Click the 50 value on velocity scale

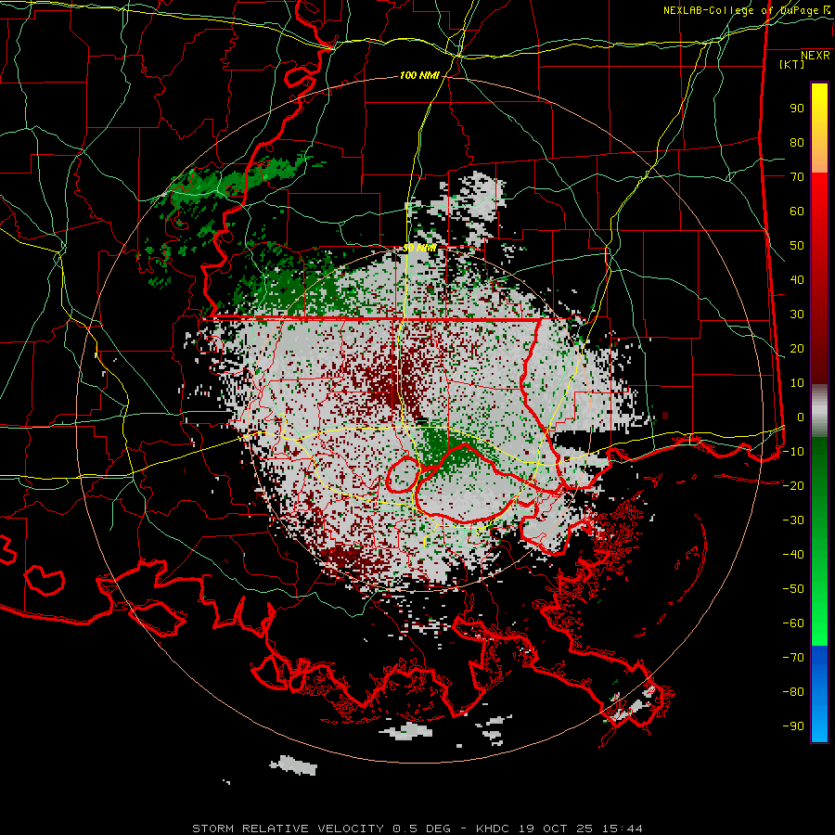(x=797, y=246)
